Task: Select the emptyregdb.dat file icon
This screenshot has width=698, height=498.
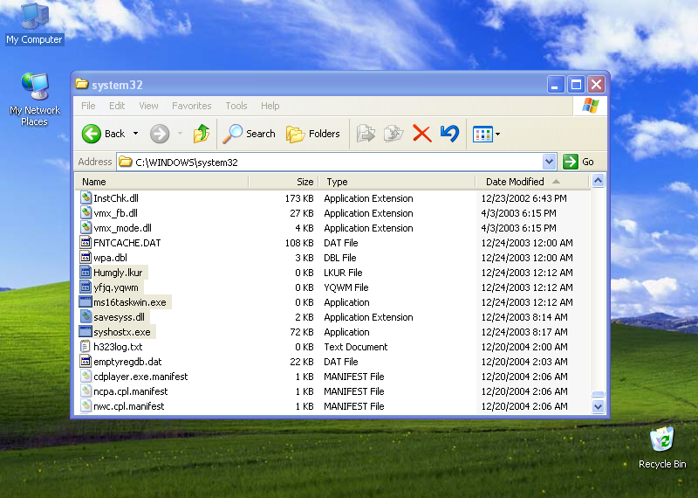Action: (86, 361)
